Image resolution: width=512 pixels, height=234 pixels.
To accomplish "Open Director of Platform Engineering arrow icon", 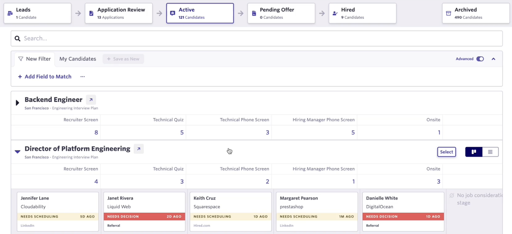I will pyautogui.click(x=139, y=149).
